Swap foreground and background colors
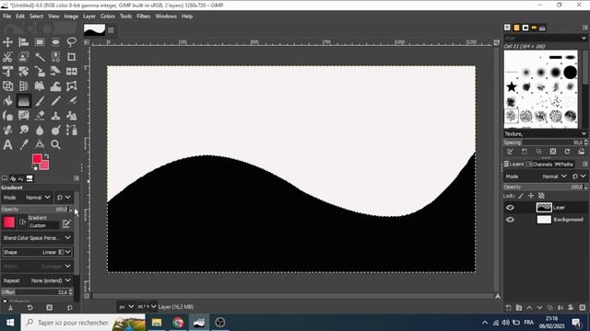The height and width of the screenshot is (331, 590). pos(47,156)
